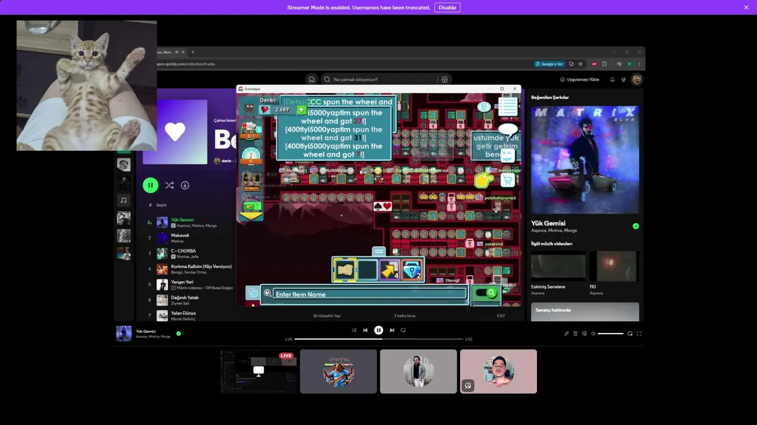Select participant tile with muted-camera icon

[x=499, y=371]
